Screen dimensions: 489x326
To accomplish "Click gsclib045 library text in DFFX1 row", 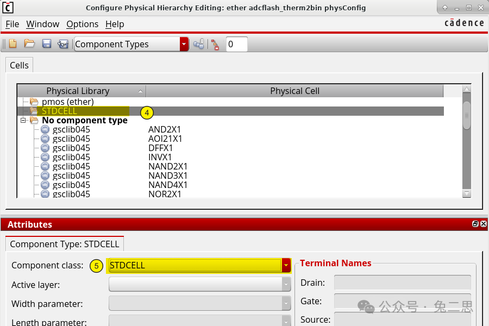I will point(71,148).
